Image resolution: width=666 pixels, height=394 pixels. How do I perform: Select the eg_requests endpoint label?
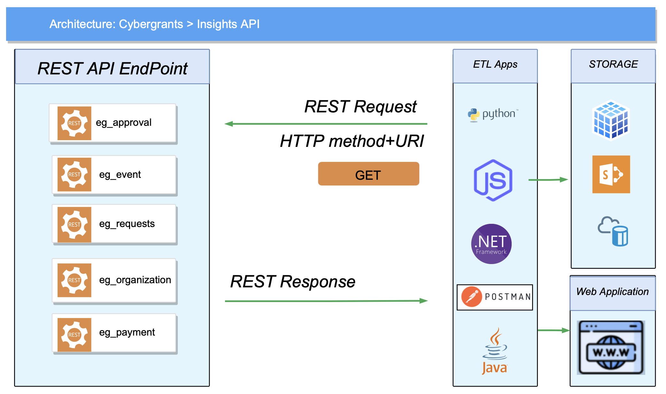pyautogui.click(x=127, y=224)
